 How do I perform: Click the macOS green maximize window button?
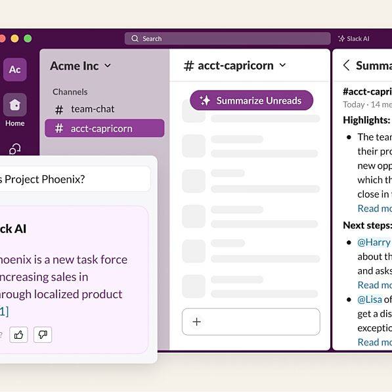coord(28,39)
